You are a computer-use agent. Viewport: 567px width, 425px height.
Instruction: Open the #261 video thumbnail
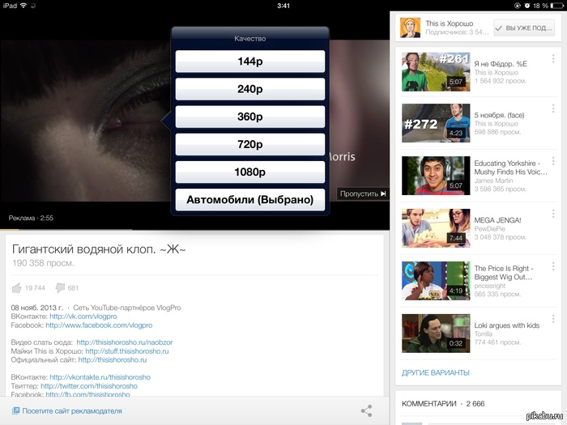coord(436,71)
